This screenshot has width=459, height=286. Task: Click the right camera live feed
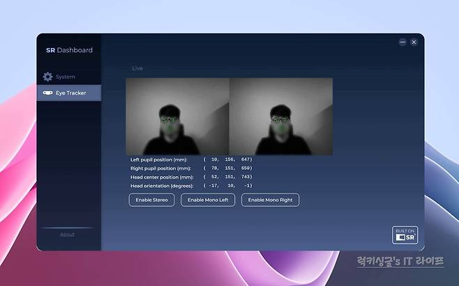[281, 116]
